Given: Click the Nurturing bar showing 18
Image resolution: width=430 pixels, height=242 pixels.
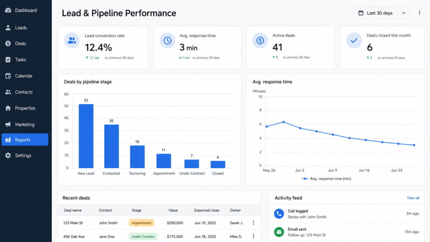Looking at the screenshot, I should (x=137, y=157).
